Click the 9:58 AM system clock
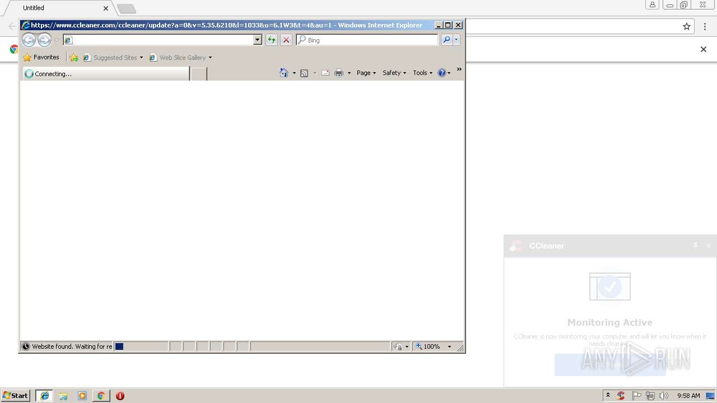Image resolution: width=717 pixels, height=403 pixels. coord(688,396)
